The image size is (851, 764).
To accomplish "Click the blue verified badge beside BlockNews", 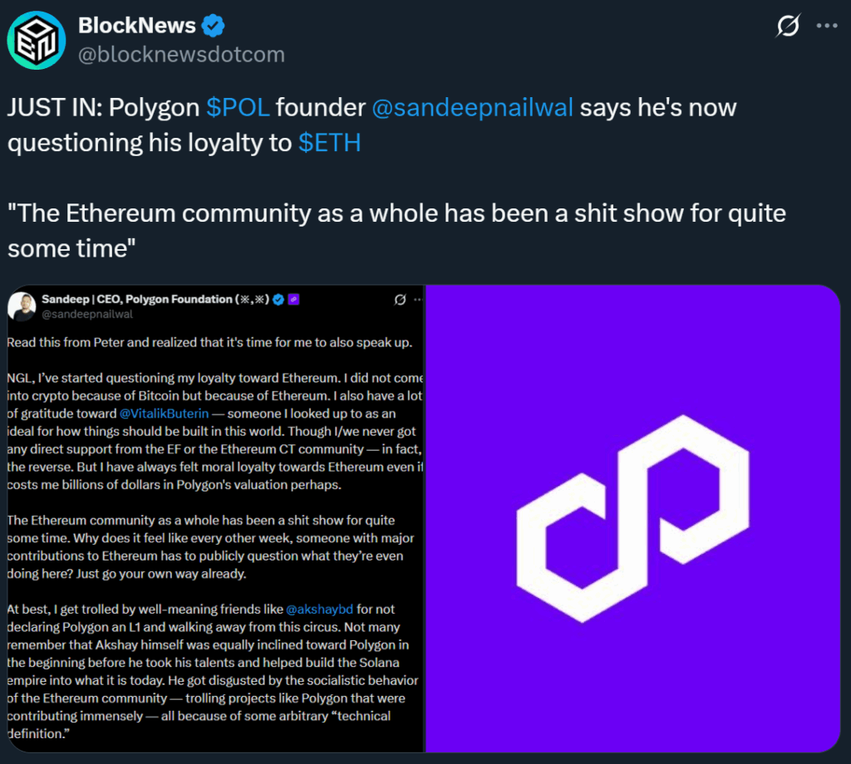I will (214, 26).
